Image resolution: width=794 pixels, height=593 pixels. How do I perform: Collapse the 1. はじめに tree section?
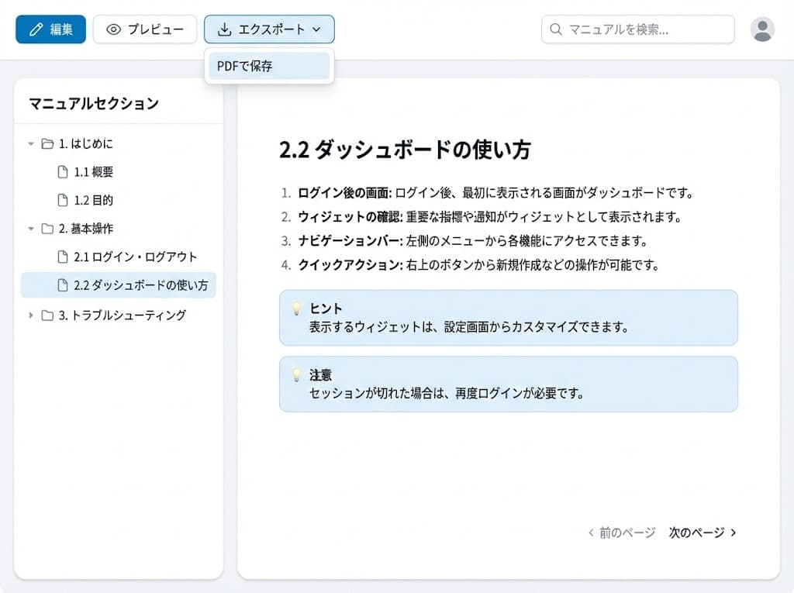pyautogui.click(x=31, y=143)
